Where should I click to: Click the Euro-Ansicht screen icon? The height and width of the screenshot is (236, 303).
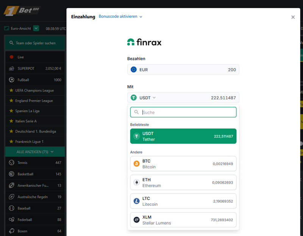[6, 28]
